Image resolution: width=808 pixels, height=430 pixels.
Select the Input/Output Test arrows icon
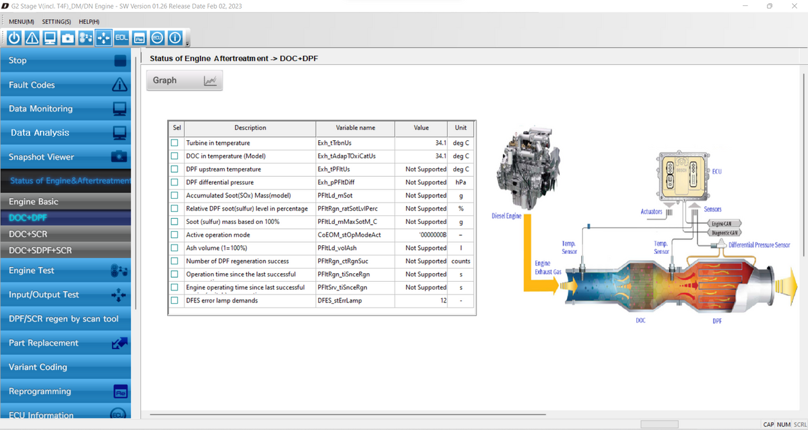coord(104,38)
